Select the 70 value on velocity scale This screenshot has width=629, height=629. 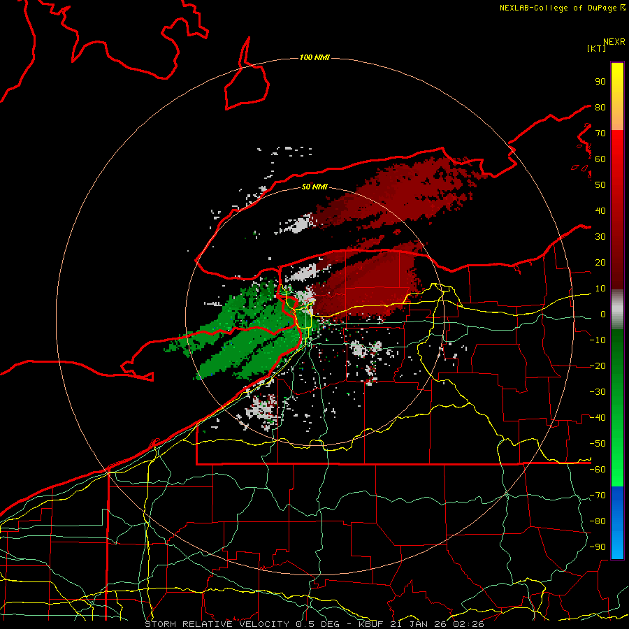click(600, 133)
